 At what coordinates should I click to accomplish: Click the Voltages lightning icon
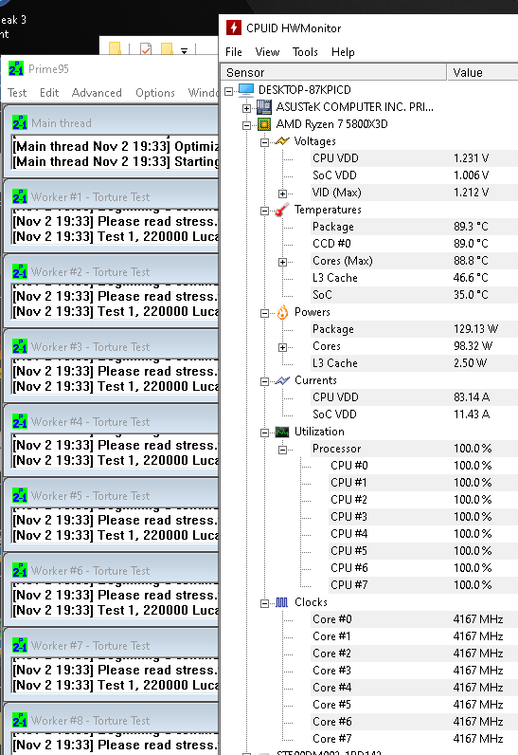point(282,141)
